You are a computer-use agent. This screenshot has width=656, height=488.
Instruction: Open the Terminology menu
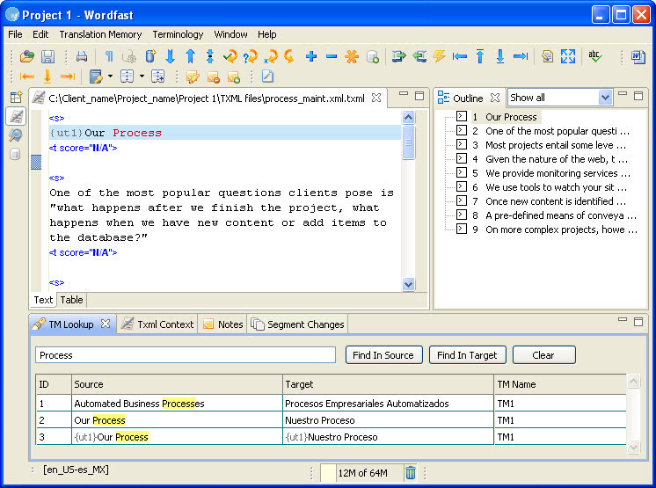pyautogui.click(x=178, y=34)
